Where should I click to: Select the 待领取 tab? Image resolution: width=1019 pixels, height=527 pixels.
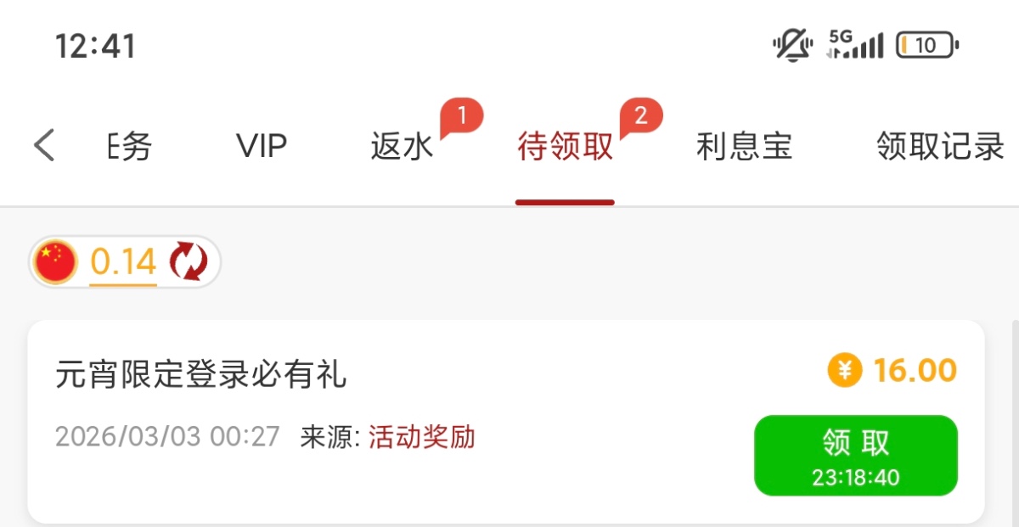click(x=566, y=146)
